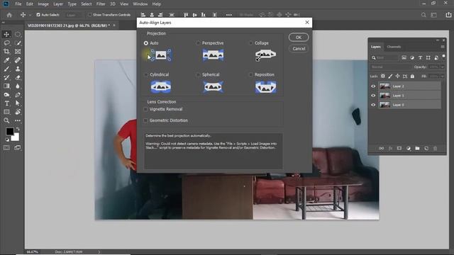Choose the Pen tool
Screen dimensions: 454x255
pyautogui.click(x=18, y=95)
